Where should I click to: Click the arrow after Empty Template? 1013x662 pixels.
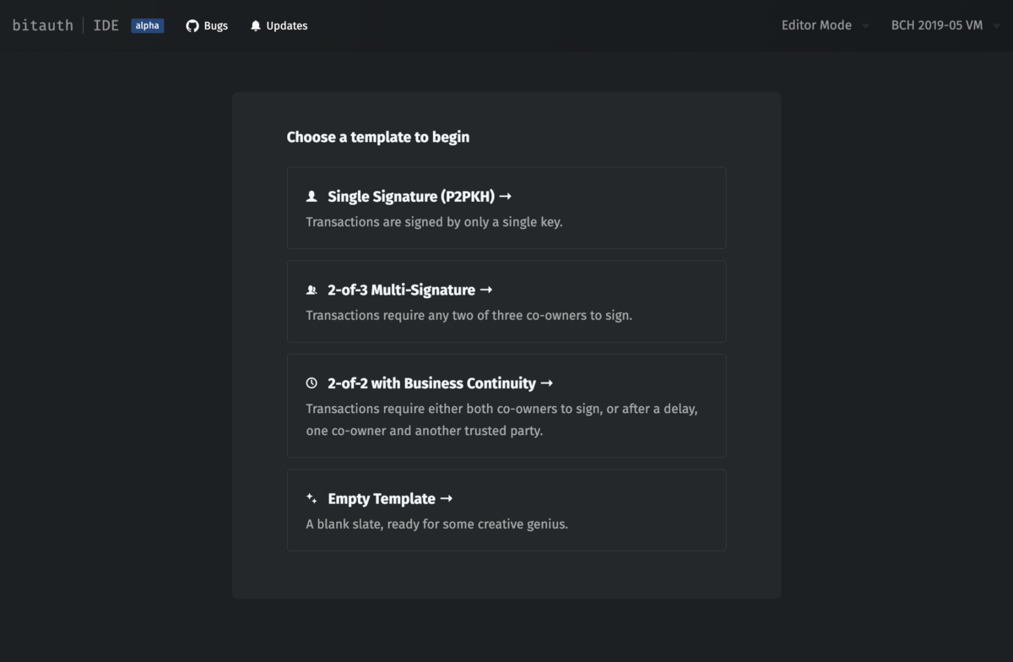pos(447,498)
